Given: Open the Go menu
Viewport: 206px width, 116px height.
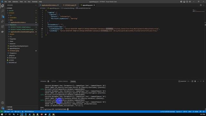Looking at the screenshot, I should (x=25, y=2).
